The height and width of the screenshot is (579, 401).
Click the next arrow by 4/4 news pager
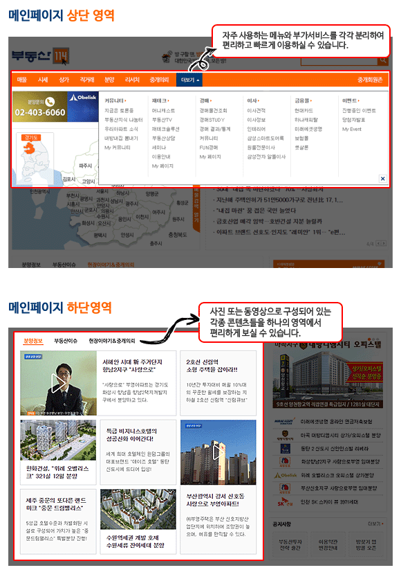(x=384, y=243)
